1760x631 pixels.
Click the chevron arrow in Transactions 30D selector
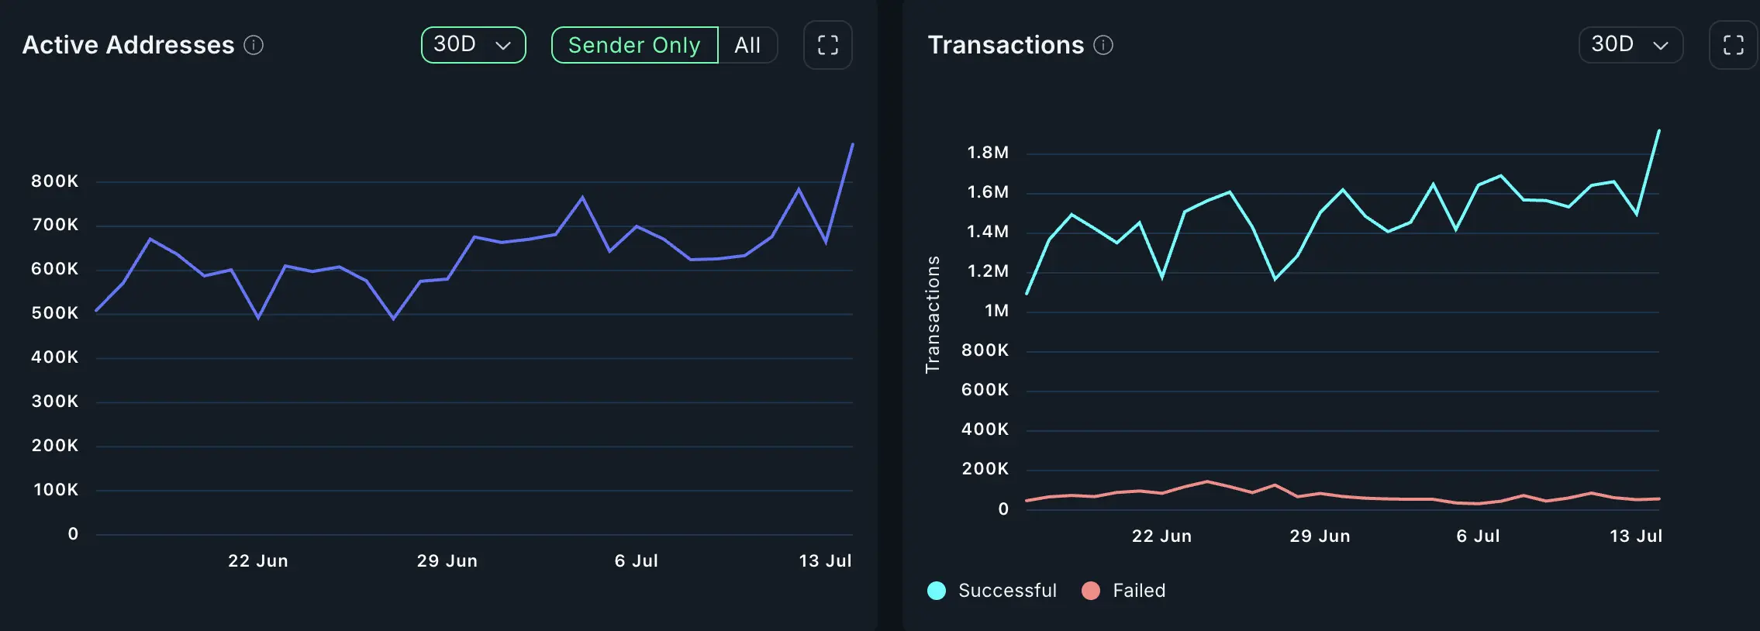click(1661, 45)
